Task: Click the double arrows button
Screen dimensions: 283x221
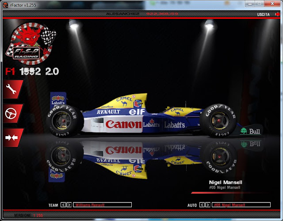Action: pos(13,137)
